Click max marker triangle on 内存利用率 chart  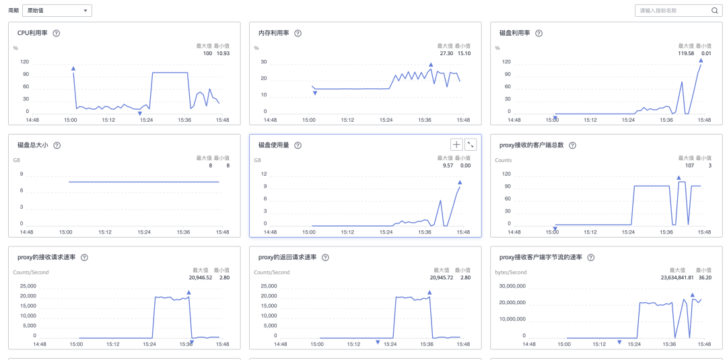(x=431, y=65)
